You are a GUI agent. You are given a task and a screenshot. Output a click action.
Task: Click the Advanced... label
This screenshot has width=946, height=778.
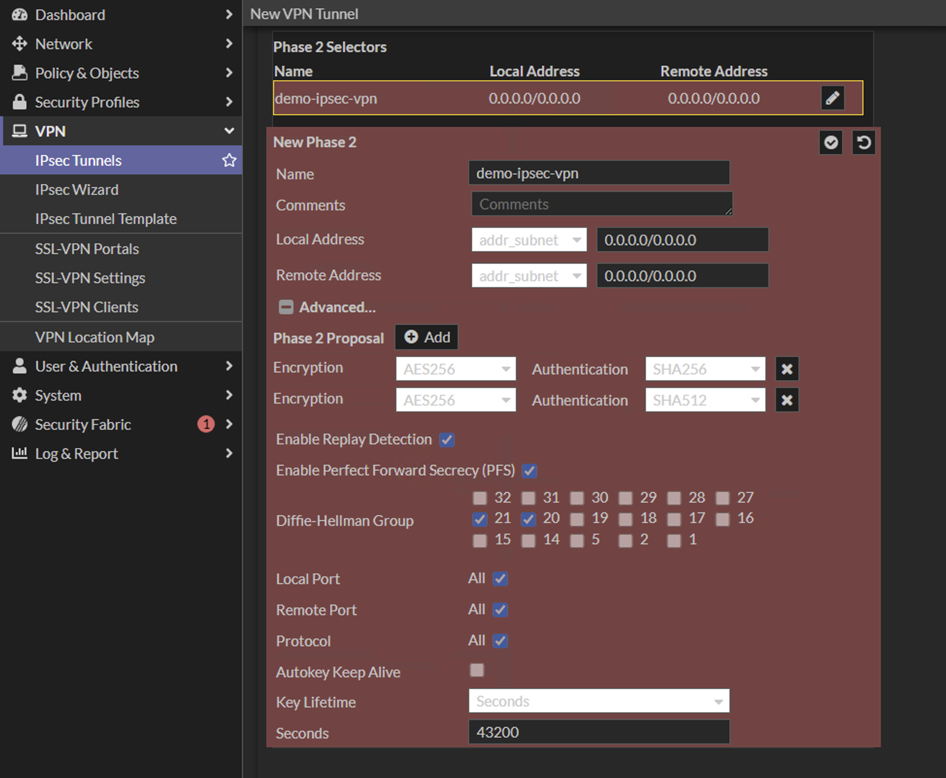[x=338, y=307]
